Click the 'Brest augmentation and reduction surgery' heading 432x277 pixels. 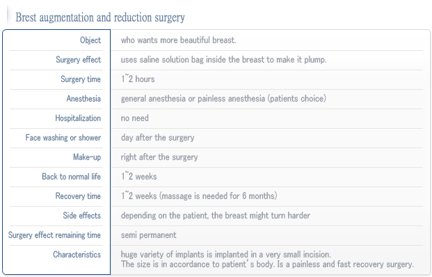pos(100,17)
